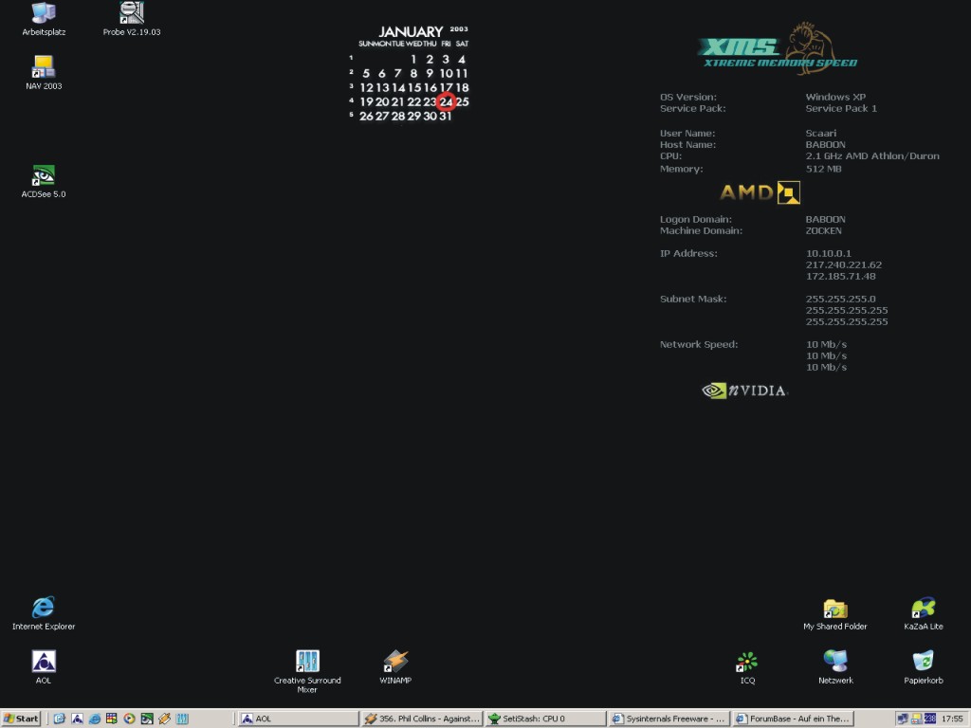Viewport: 971px width, 728px height.
Task: Click the NVIDIA logo on desktop
Action: (744, 391)
